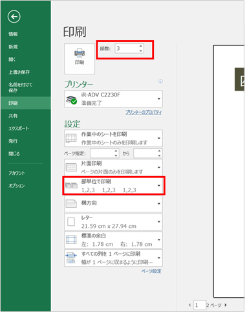Open the print active sheets dropdown
Viewport: 245px width, 312px height.
113,139
